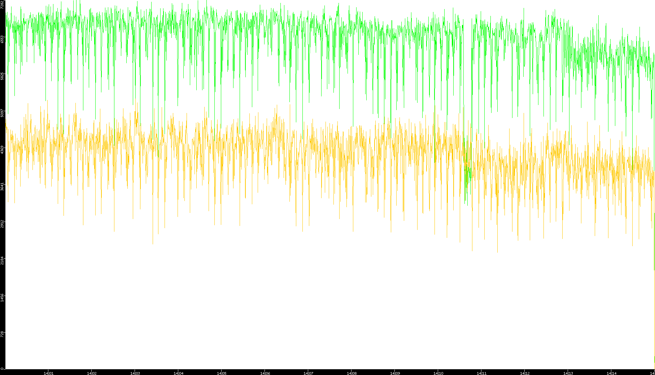Select the 14:02 tick on the time axis

click(92, 373)
